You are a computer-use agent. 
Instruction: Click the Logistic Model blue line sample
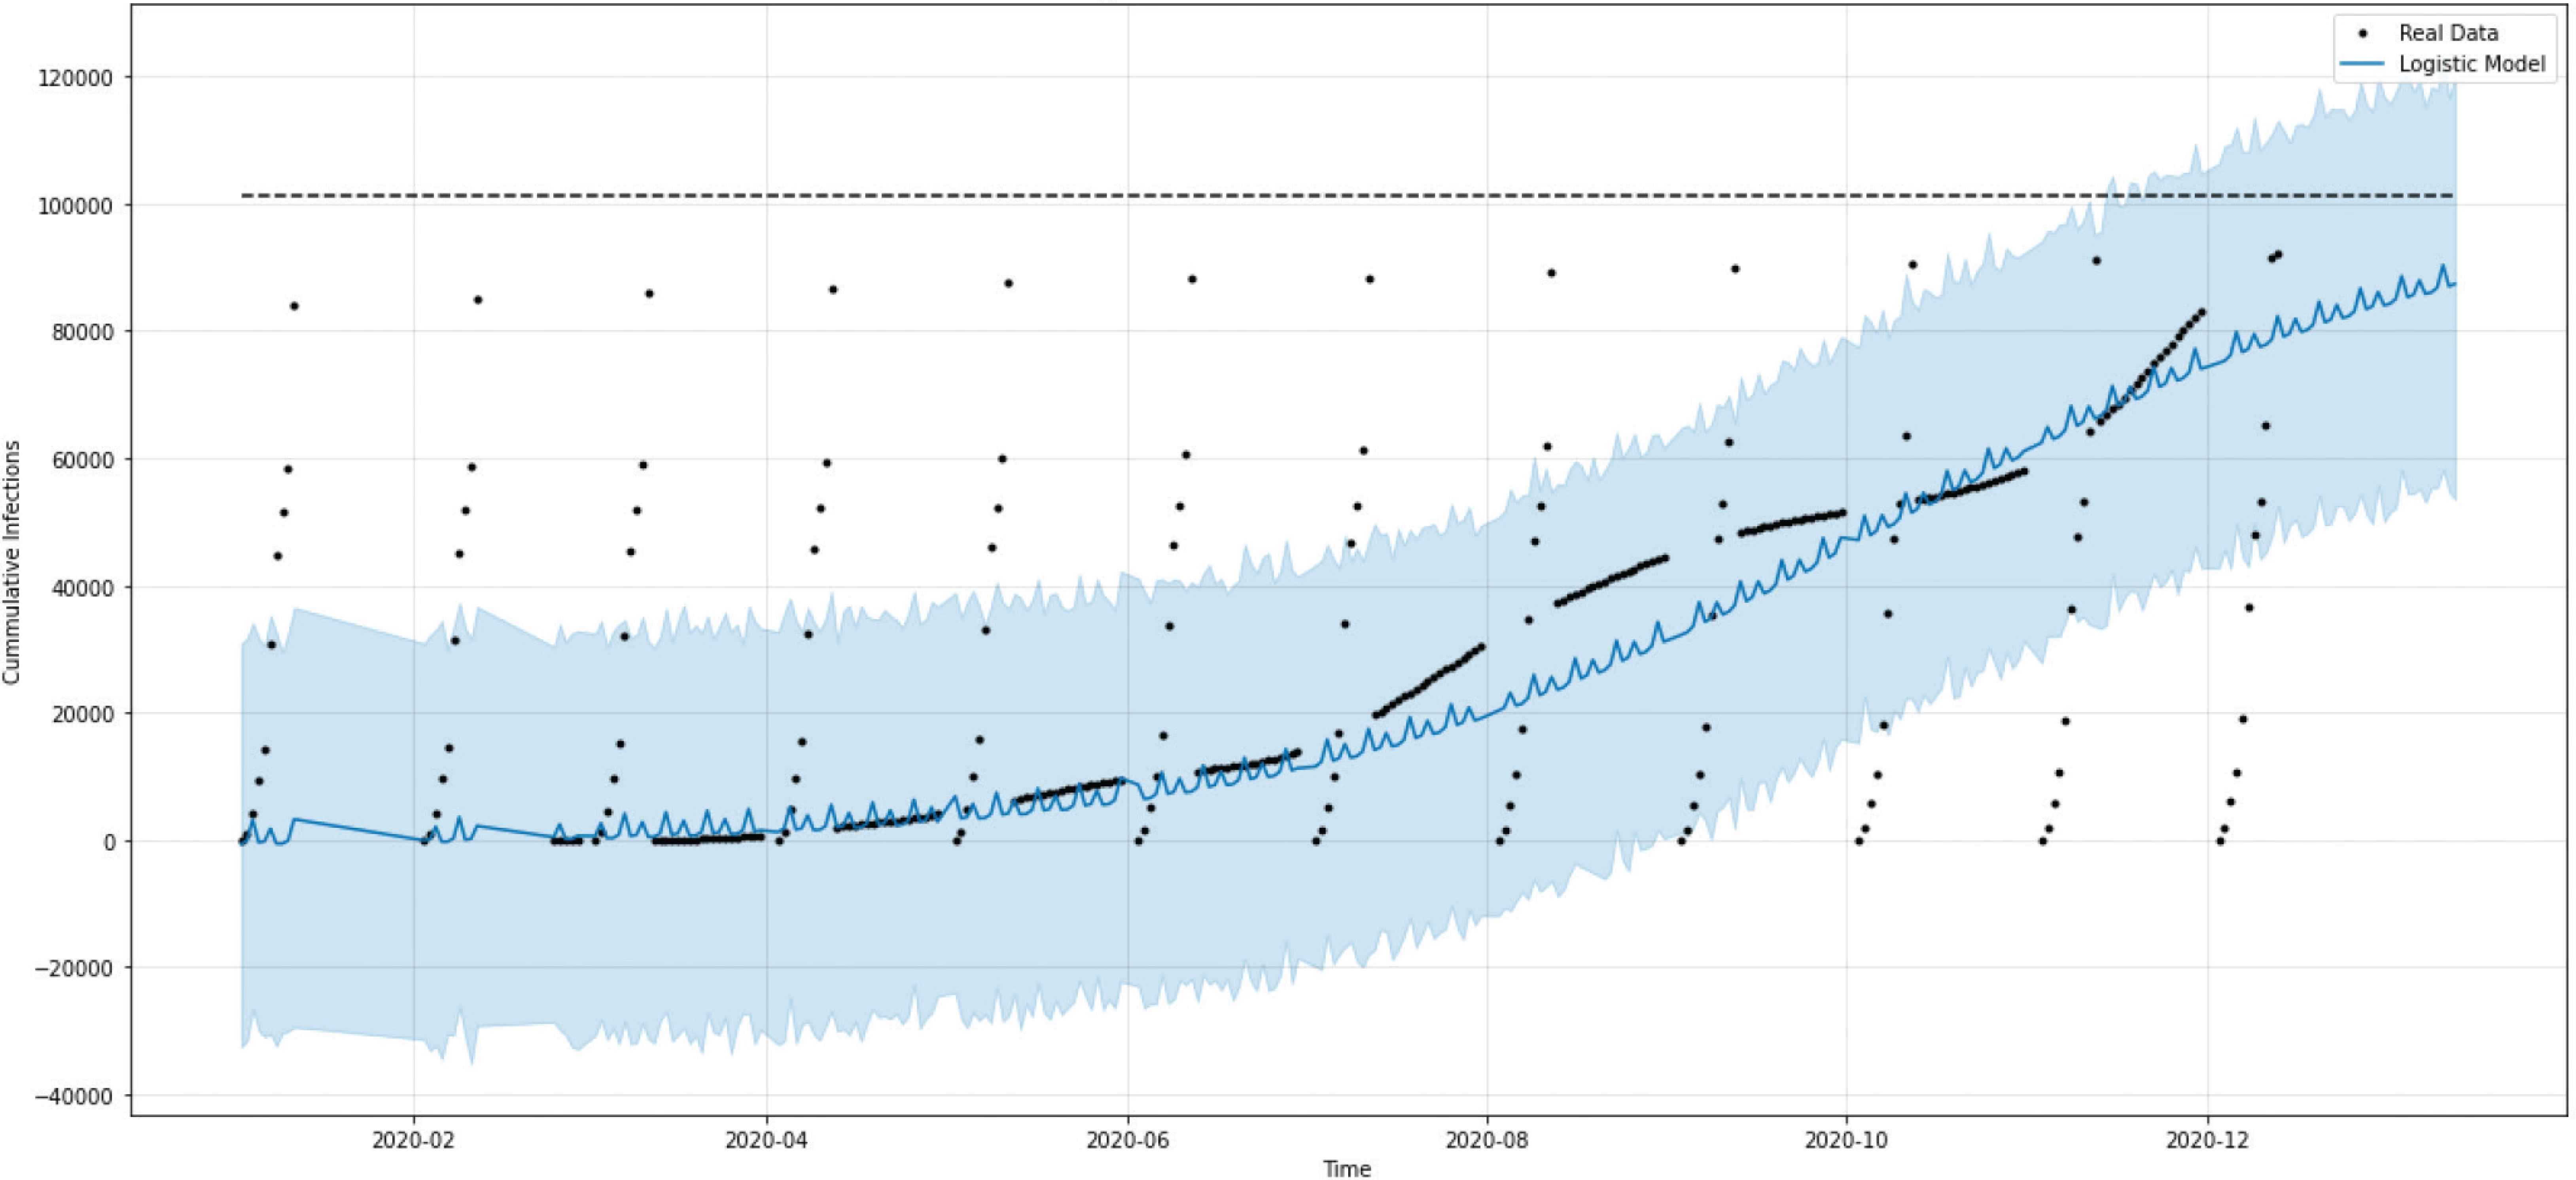[x=2363, y=65]
